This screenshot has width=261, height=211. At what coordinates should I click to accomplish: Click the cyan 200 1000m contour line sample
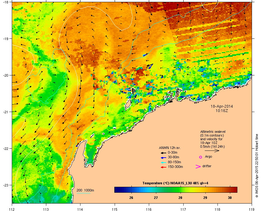point(83,193)
